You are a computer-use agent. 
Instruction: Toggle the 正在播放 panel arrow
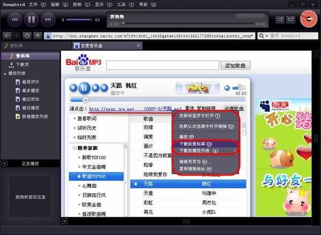point(5,164)
